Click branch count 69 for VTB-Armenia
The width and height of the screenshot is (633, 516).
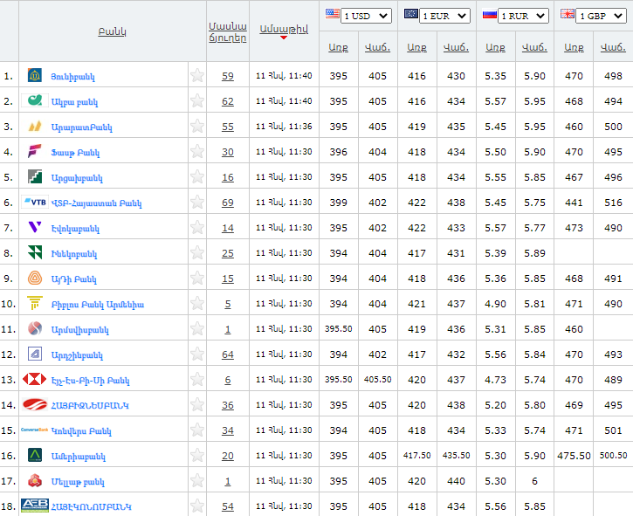click(x=228, y=203)
